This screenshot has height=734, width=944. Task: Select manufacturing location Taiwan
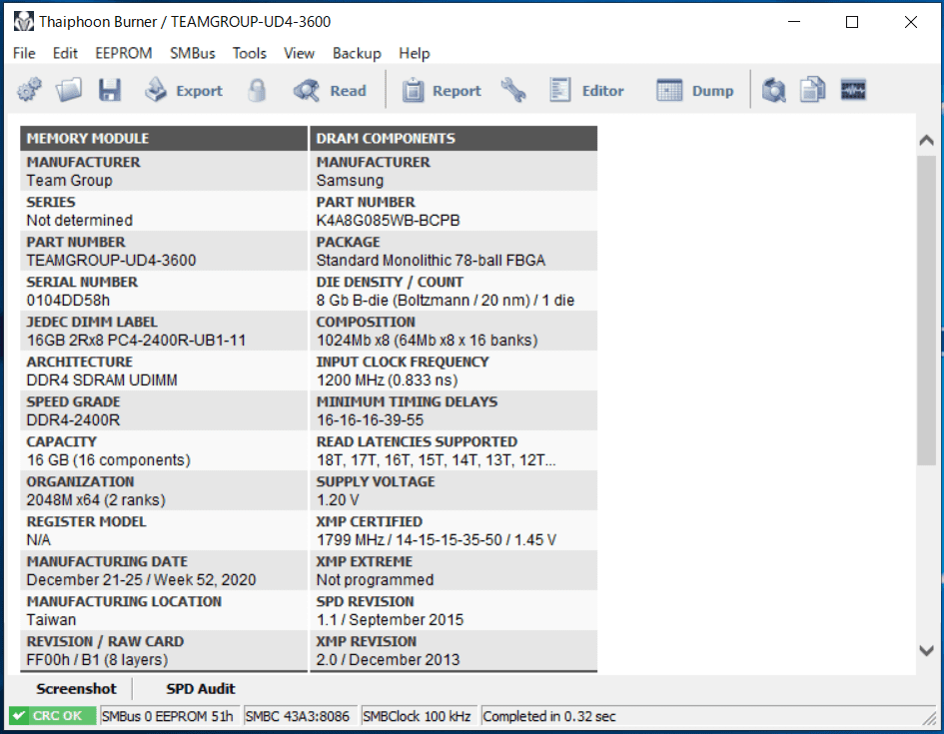tap(51, 620)
